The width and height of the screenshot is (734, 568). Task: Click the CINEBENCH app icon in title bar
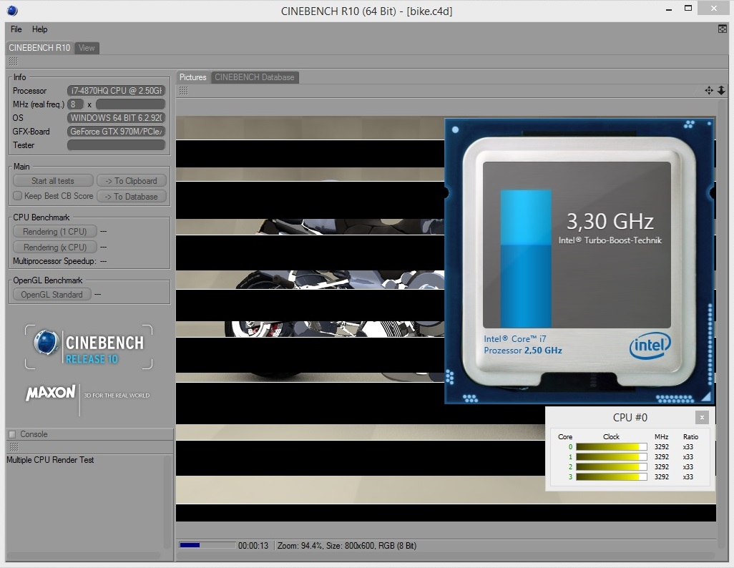12,11
